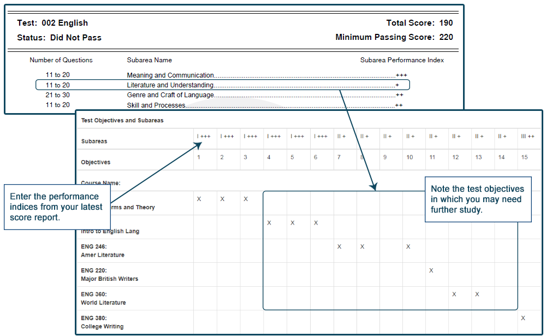Viewport: 546px width, 336px height.
Task: Click the X under objective 1
Action: [199, 199]
